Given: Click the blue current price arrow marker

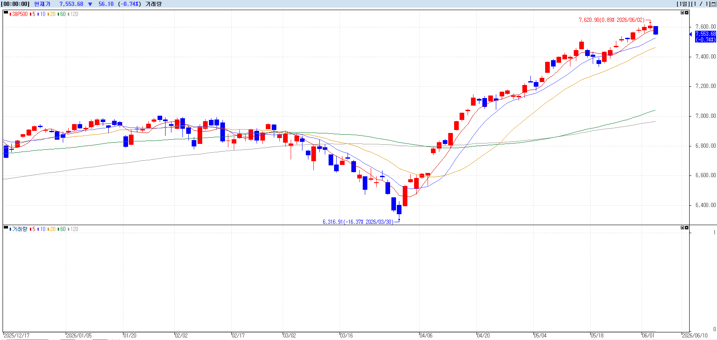Looking at the screenshot, I should (691, 35).
